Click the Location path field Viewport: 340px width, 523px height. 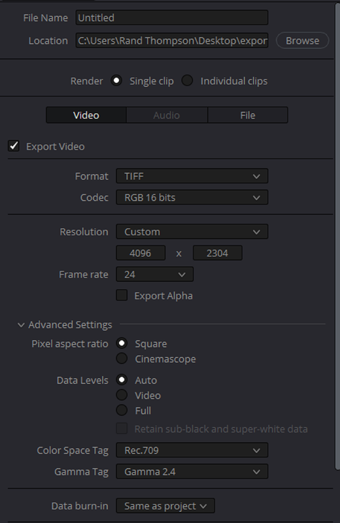point(172,41)
